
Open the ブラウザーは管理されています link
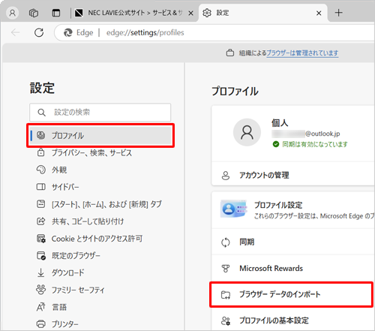pos(302,53)
